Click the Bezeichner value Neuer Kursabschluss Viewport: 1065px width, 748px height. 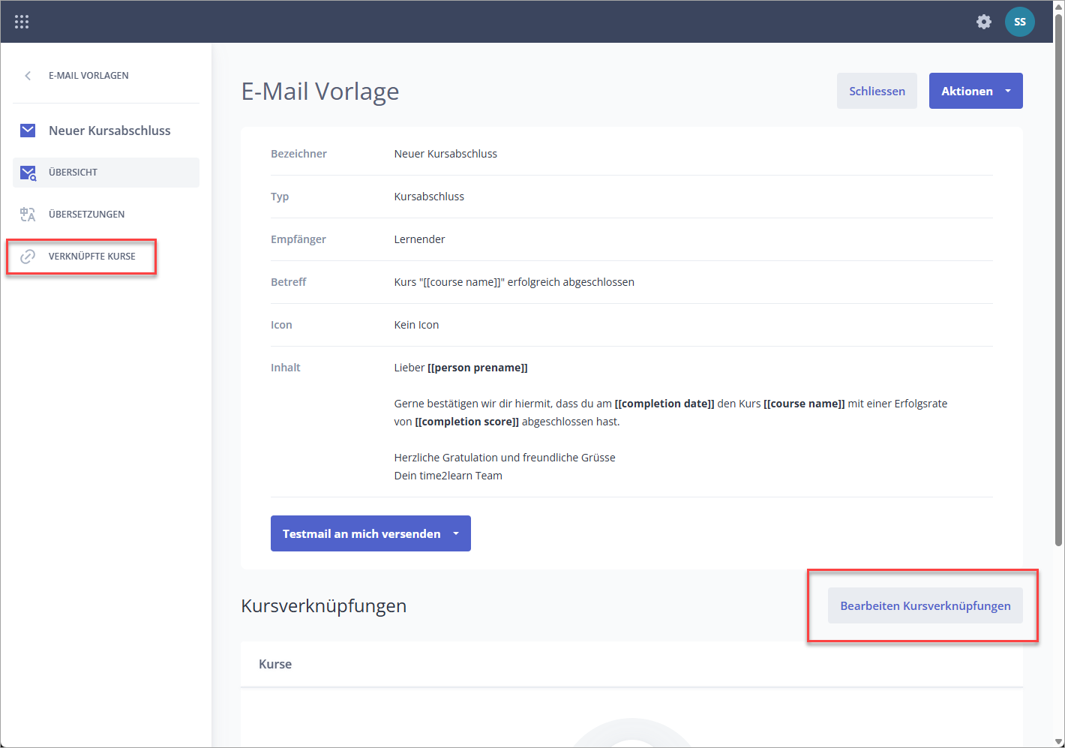445,154
